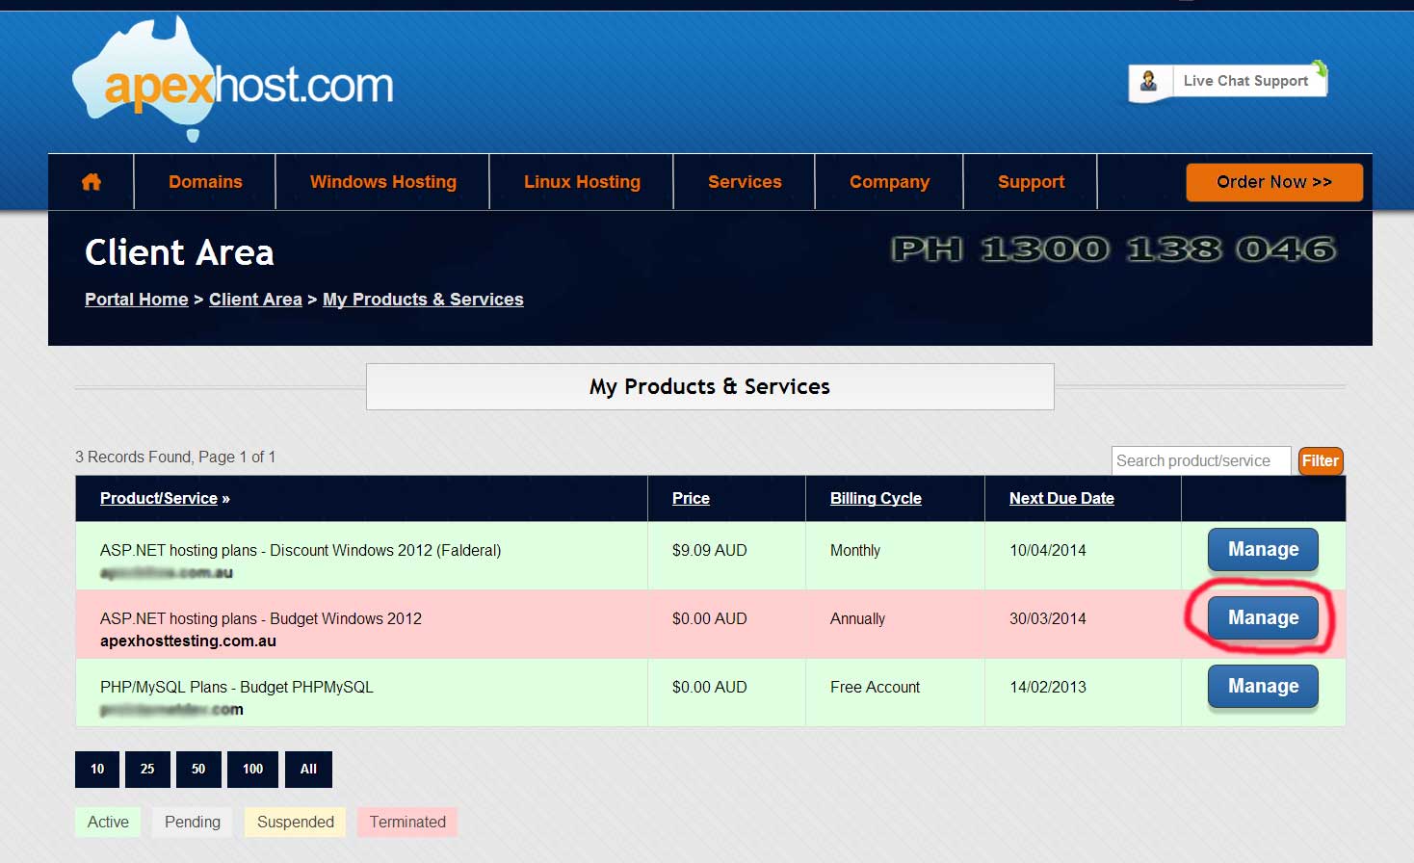Click the Suspended status legend label
Image resolution: width=1414 pixels, height=863 pixels.
(x=296, y=822)
